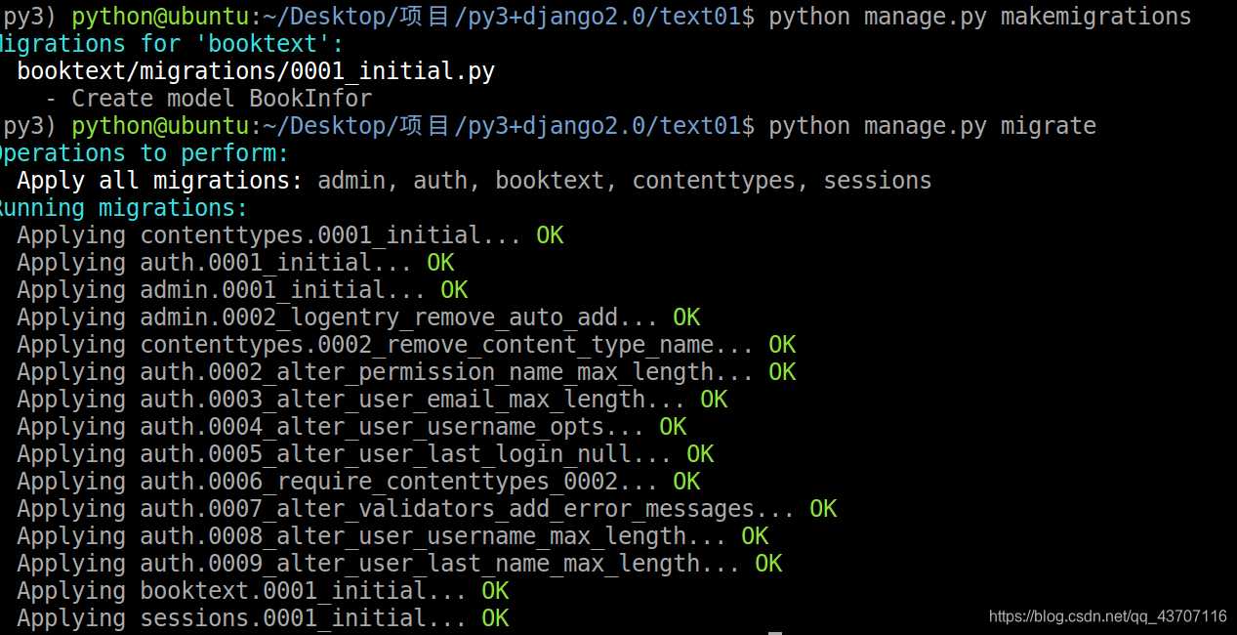1237x635 pixels.
Task: Click the line '- Create model BookInfor'
Action: point(208,99)
